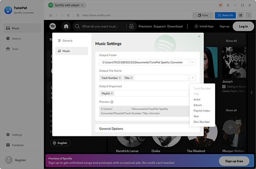Click the Output Folder path field
This screenshot has height=169, width=256.
pos(144,62)
